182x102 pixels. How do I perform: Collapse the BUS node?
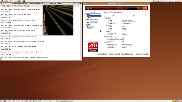coord(107,31)
